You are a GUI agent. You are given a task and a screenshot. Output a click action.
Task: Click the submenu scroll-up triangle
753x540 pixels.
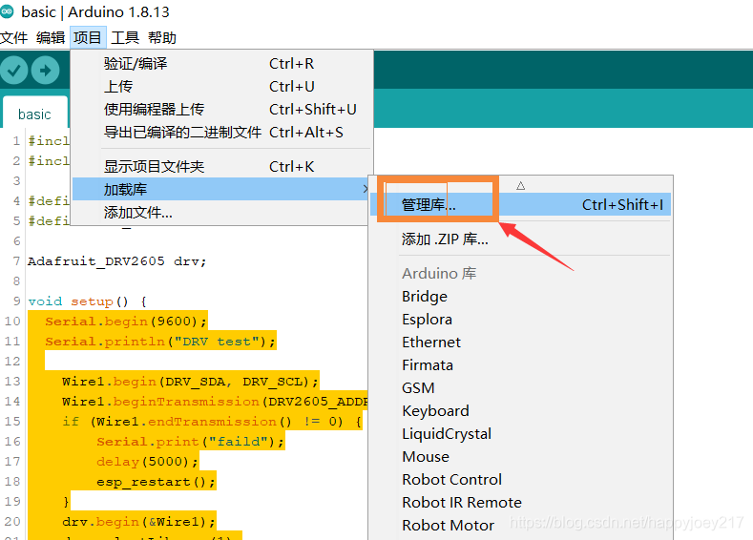pyautogui.click(x=520, y=185)
